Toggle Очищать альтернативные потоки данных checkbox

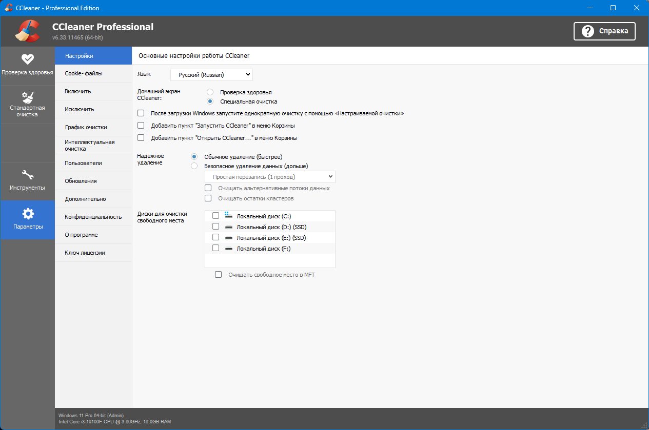tap(208, 188)
